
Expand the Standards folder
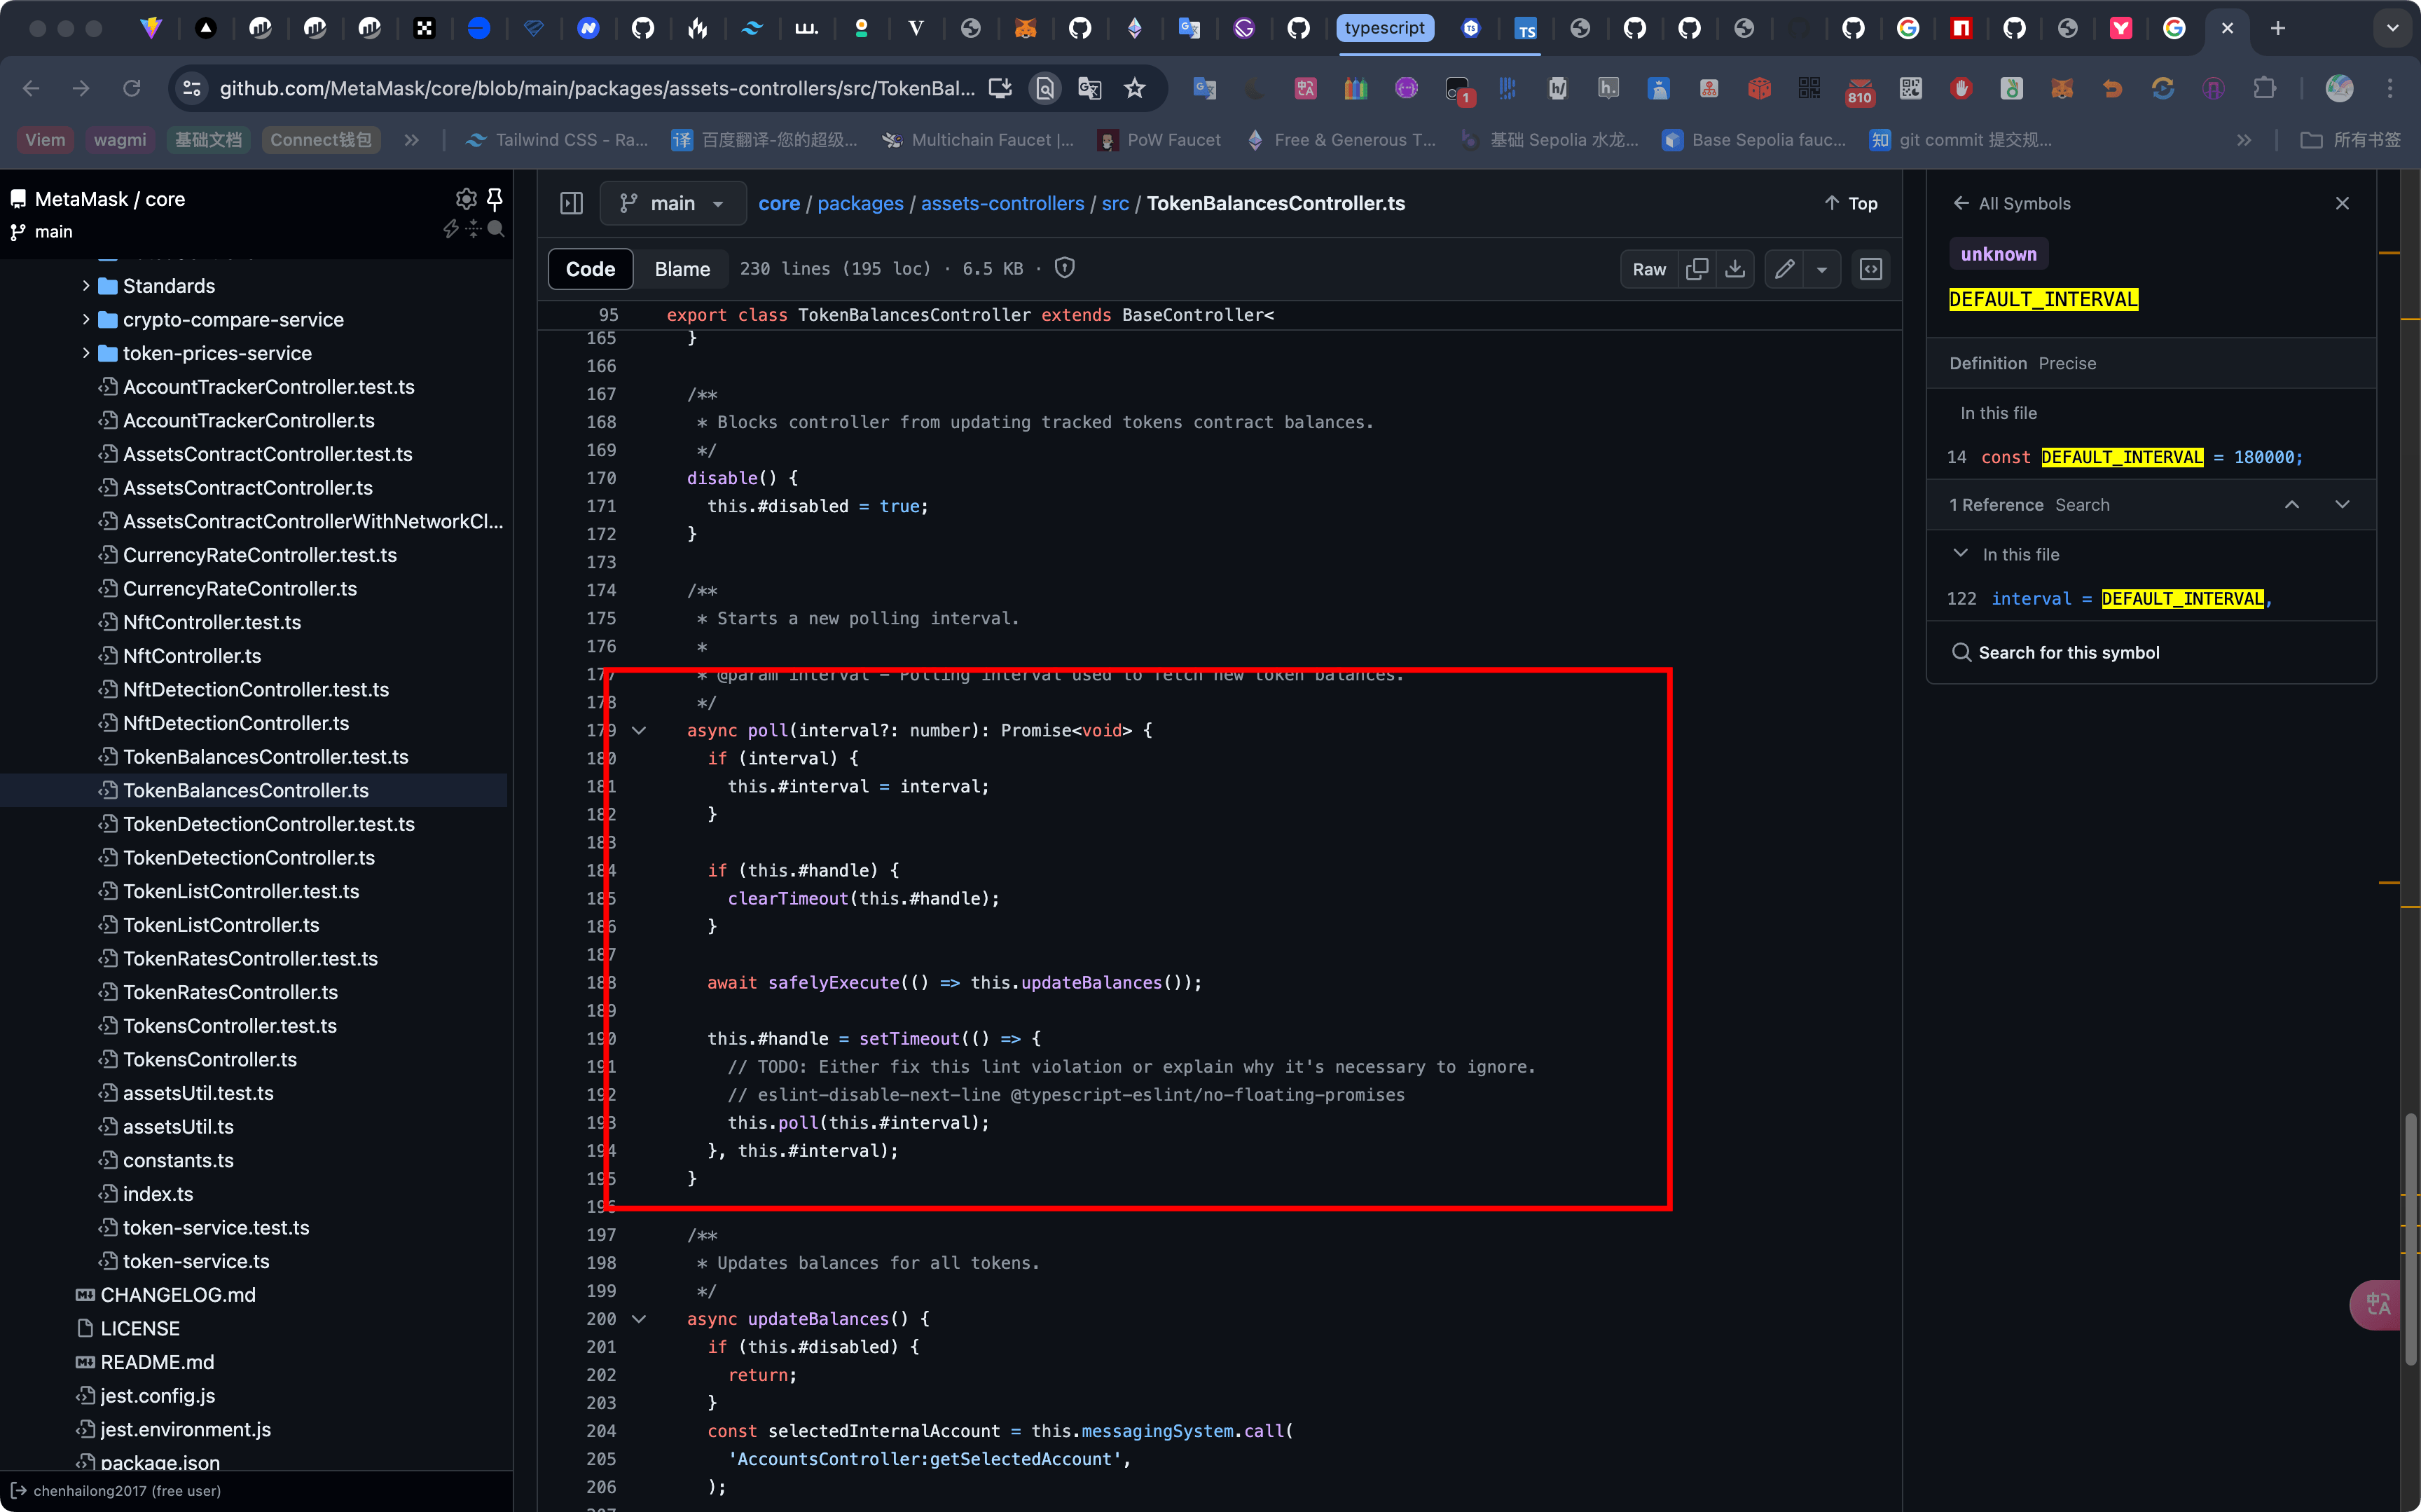(86, 286)
